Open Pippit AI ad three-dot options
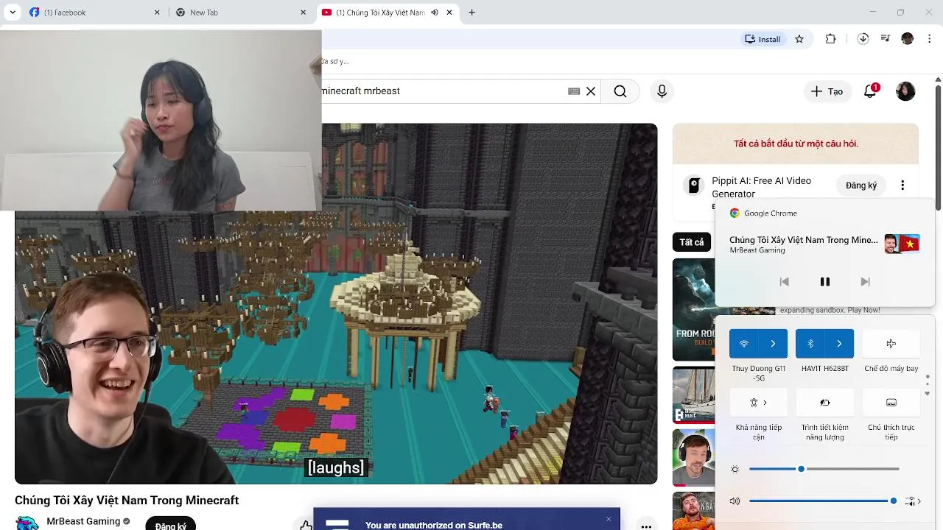This screenshot has height=530, width=943. pos(902,185)
